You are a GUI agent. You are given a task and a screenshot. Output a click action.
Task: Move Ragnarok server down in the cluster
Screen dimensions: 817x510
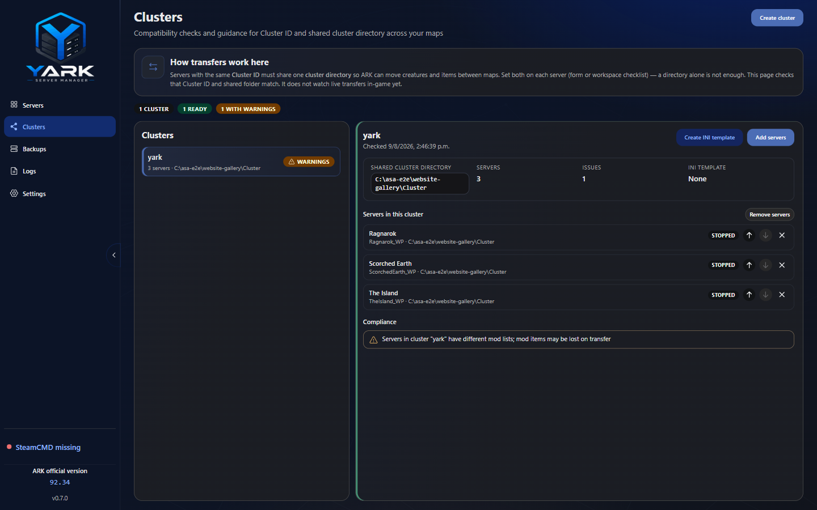click(765, 235)
